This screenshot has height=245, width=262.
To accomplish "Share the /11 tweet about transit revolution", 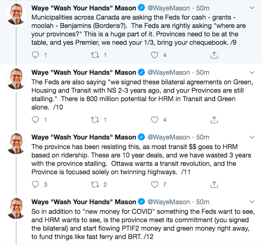I will pos(214,184).
